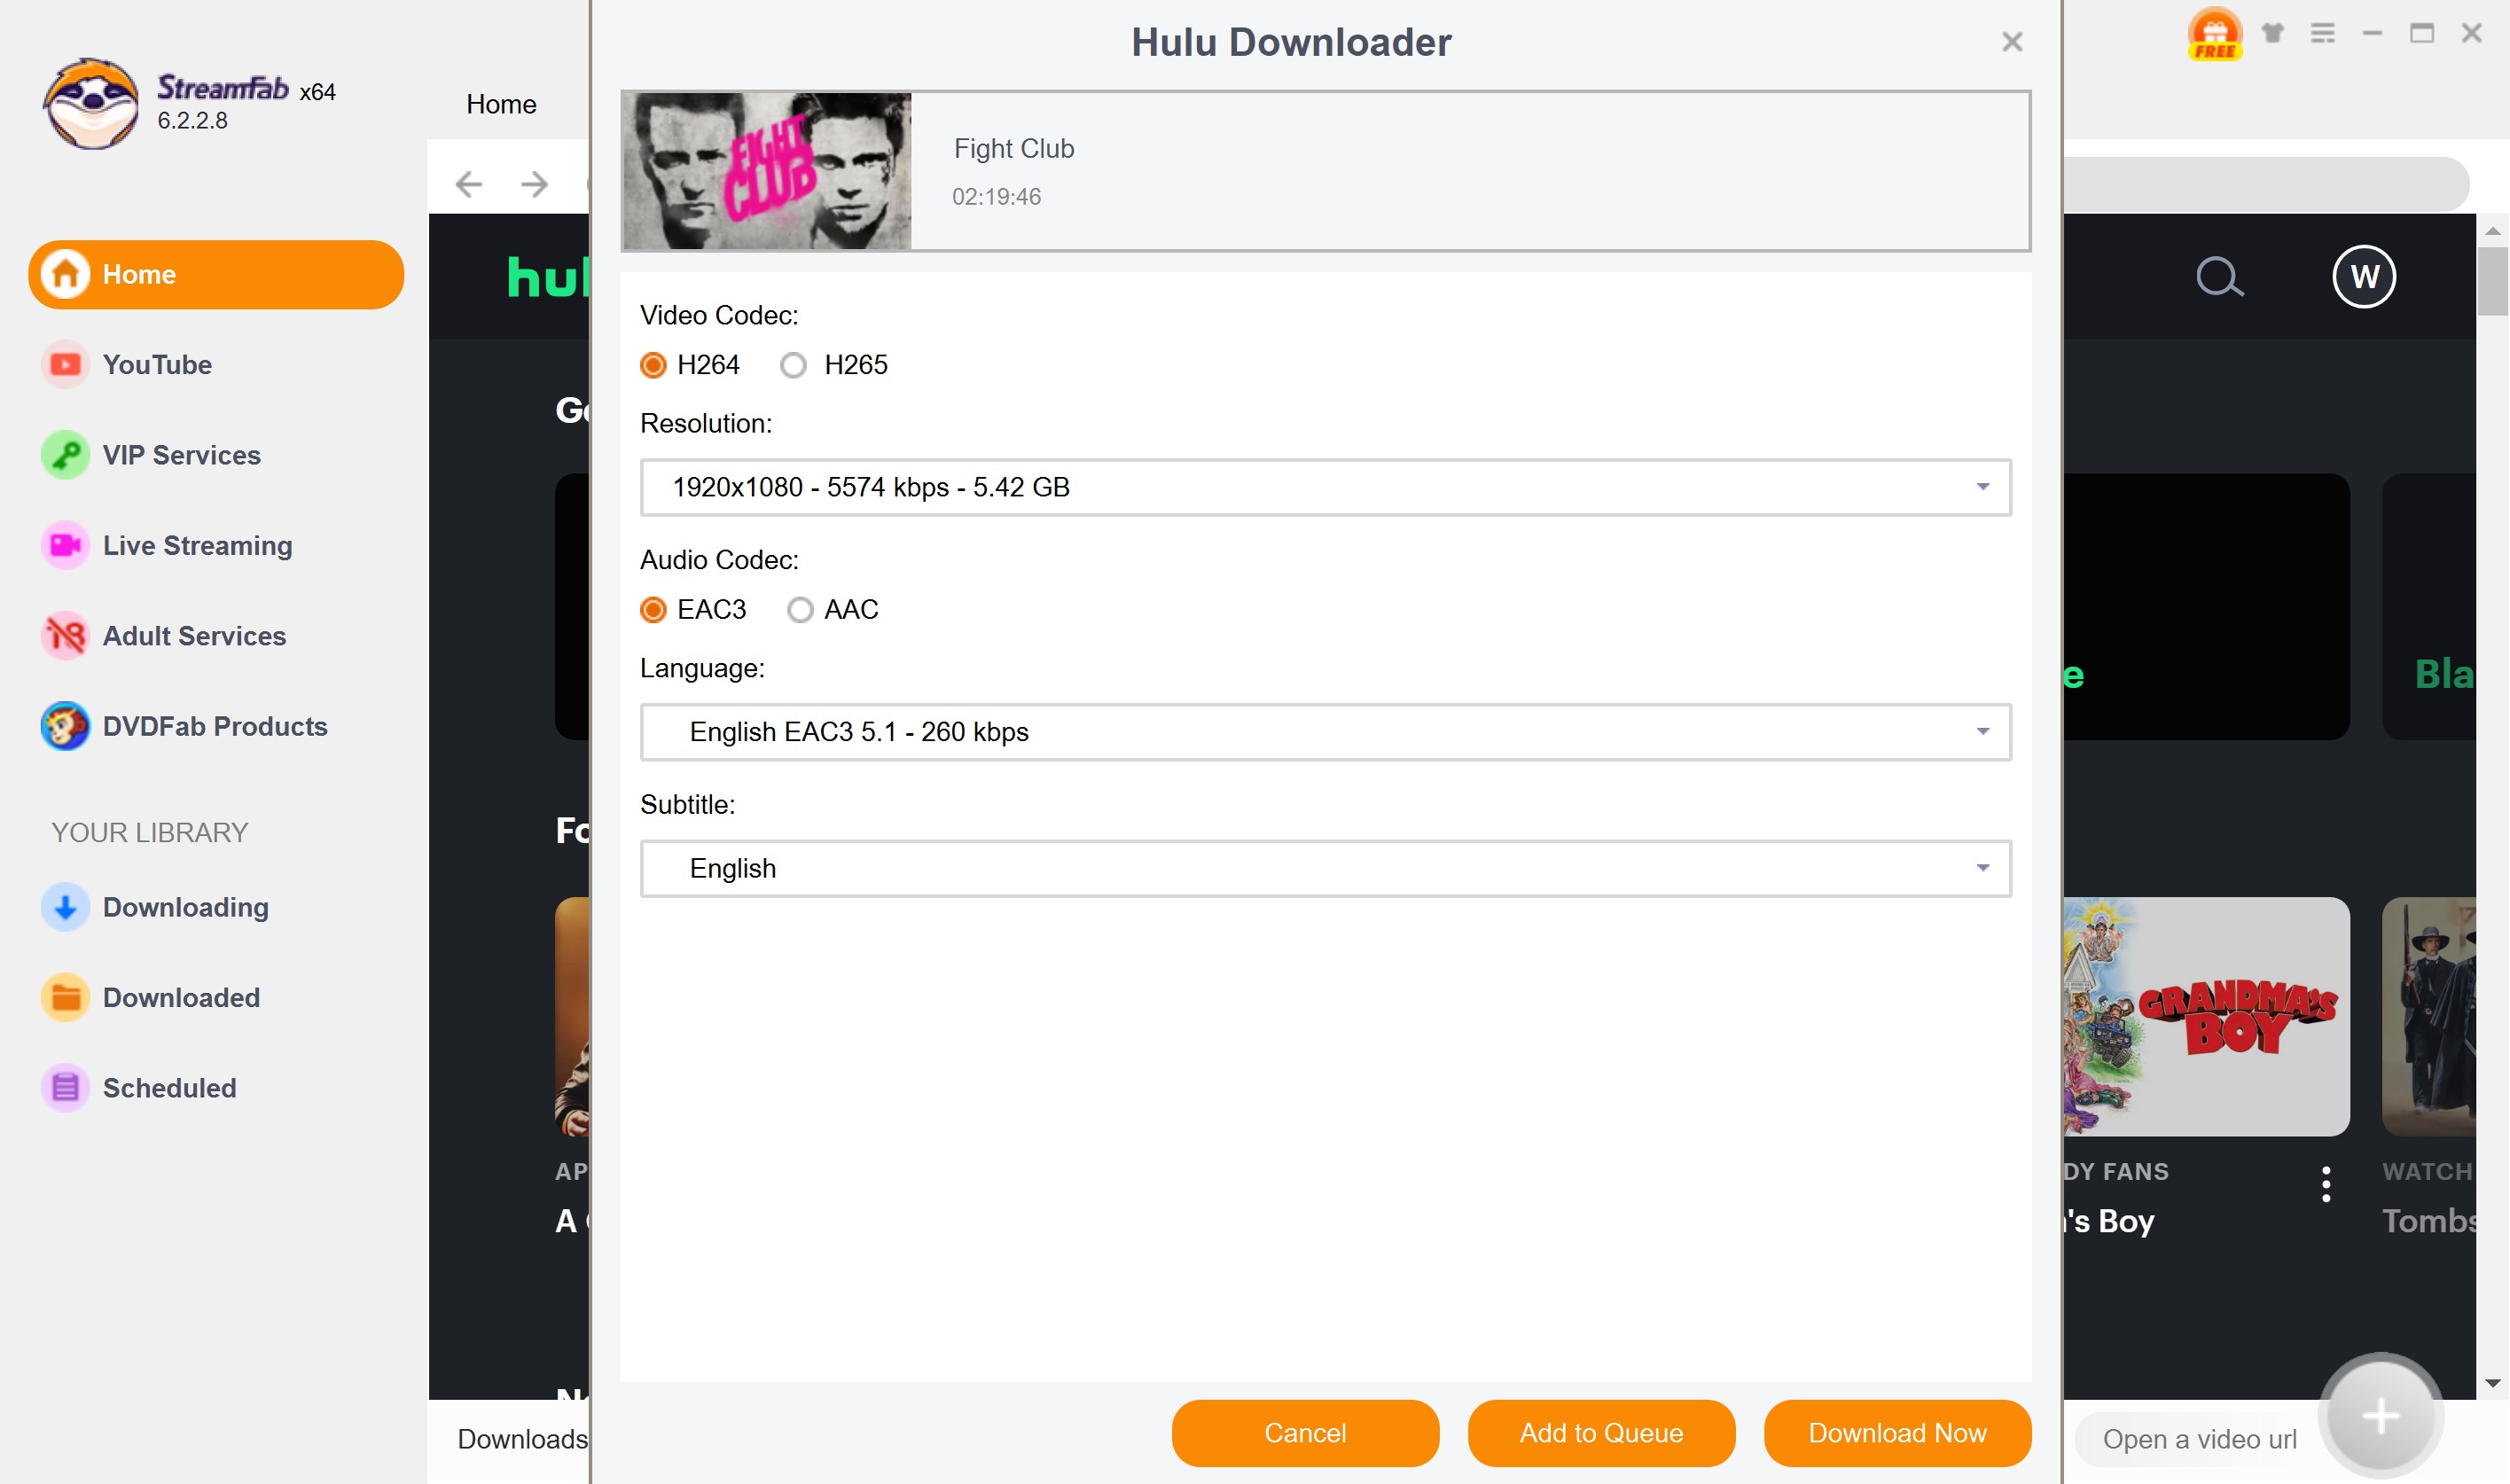Open the Resolution dropdown

pos(1325,487)
